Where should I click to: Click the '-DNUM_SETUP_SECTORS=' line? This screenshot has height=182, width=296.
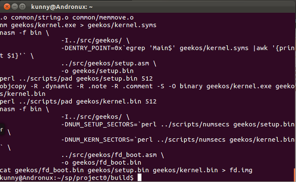(178, 124)
